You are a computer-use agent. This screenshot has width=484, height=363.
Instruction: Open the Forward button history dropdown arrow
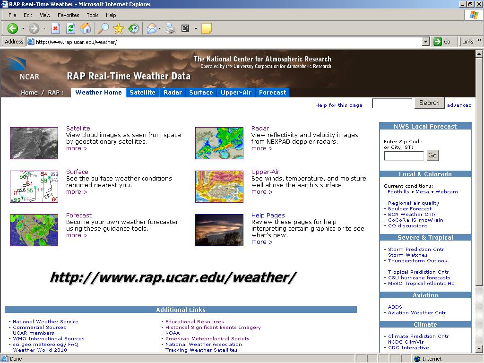coord(44,29)
